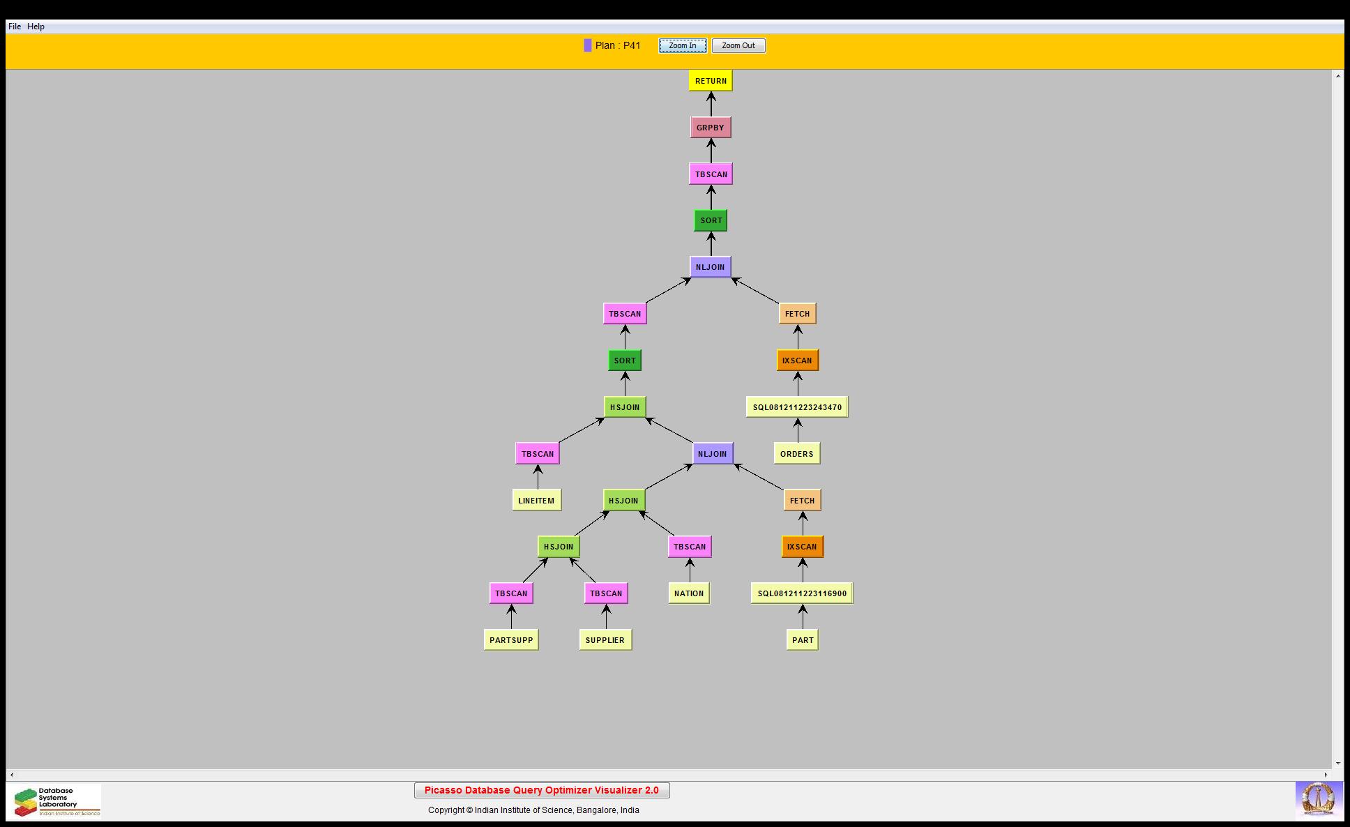The image size is (1350, 827).
Task: Open the Help menu
Action: pyautogui.click(x=36, y=26)
